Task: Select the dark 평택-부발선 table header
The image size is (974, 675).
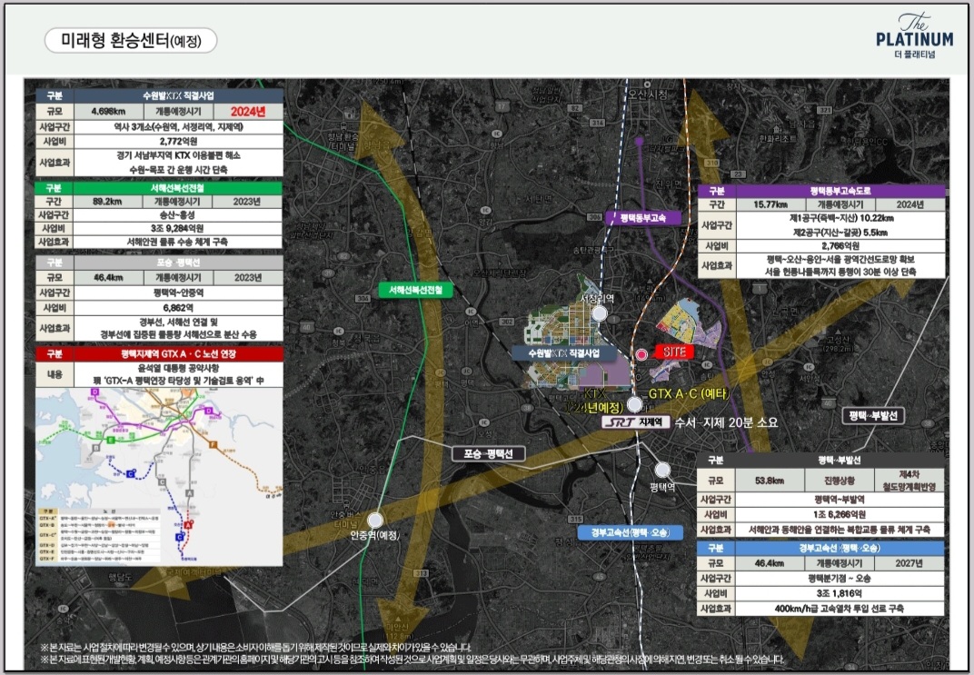Action: (840, 460)
